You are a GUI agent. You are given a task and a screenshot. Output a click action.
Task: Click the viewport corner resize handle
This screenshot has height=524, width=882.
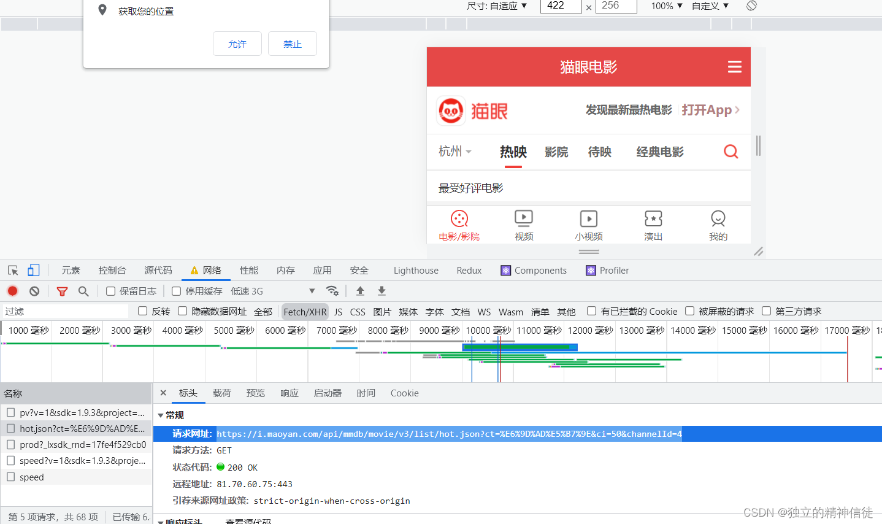coord(759,252)
